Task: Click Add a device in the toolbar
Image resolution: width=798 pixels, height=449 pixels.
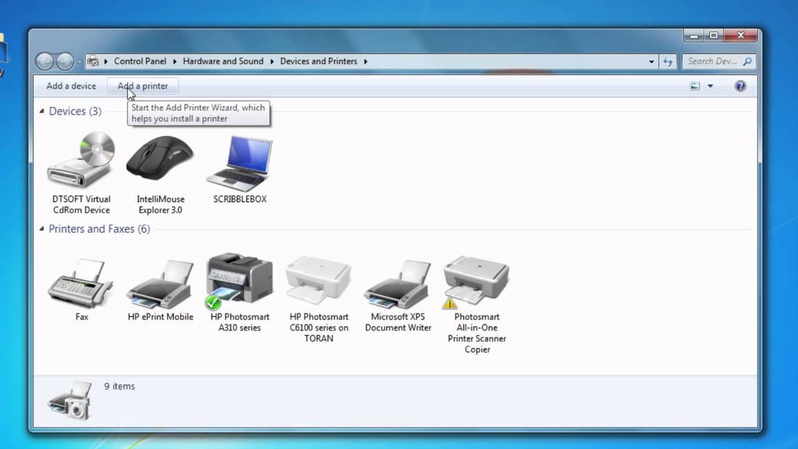Action: [x=71, y=86]
